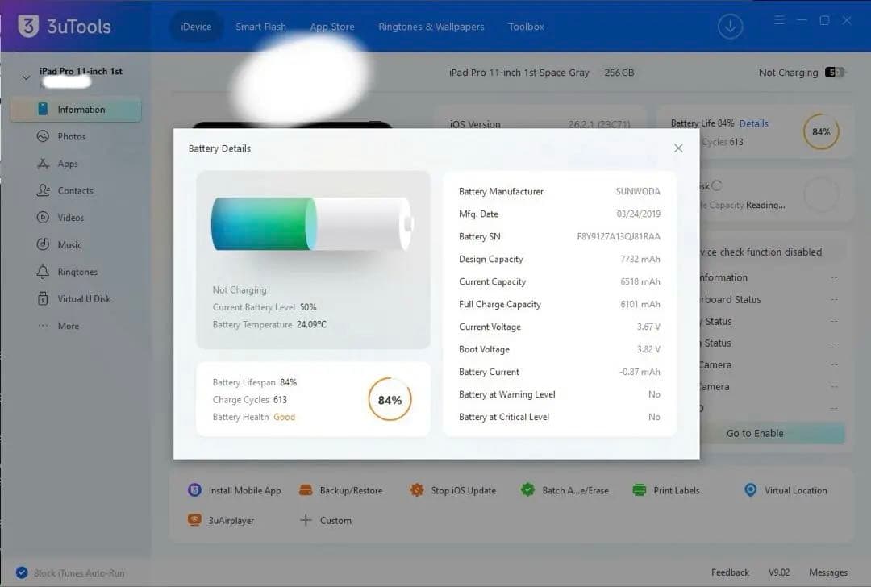Launch Backup/Restore tool

pyautogui.click(x=340, y=490)
